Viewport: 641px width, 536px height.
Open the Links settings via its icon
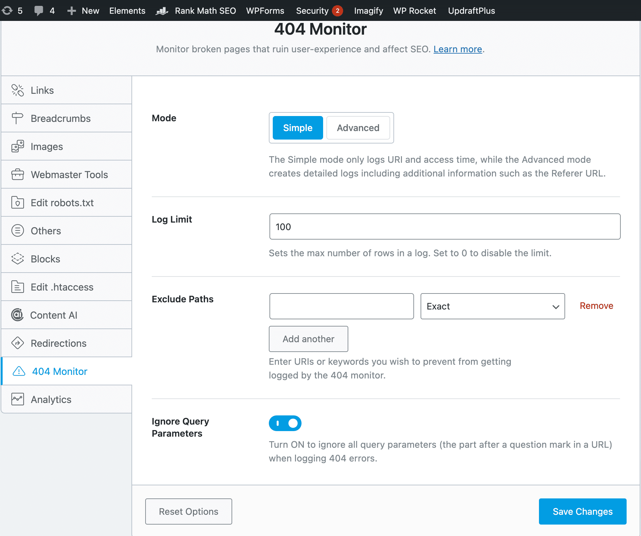[x=17, y=90]
